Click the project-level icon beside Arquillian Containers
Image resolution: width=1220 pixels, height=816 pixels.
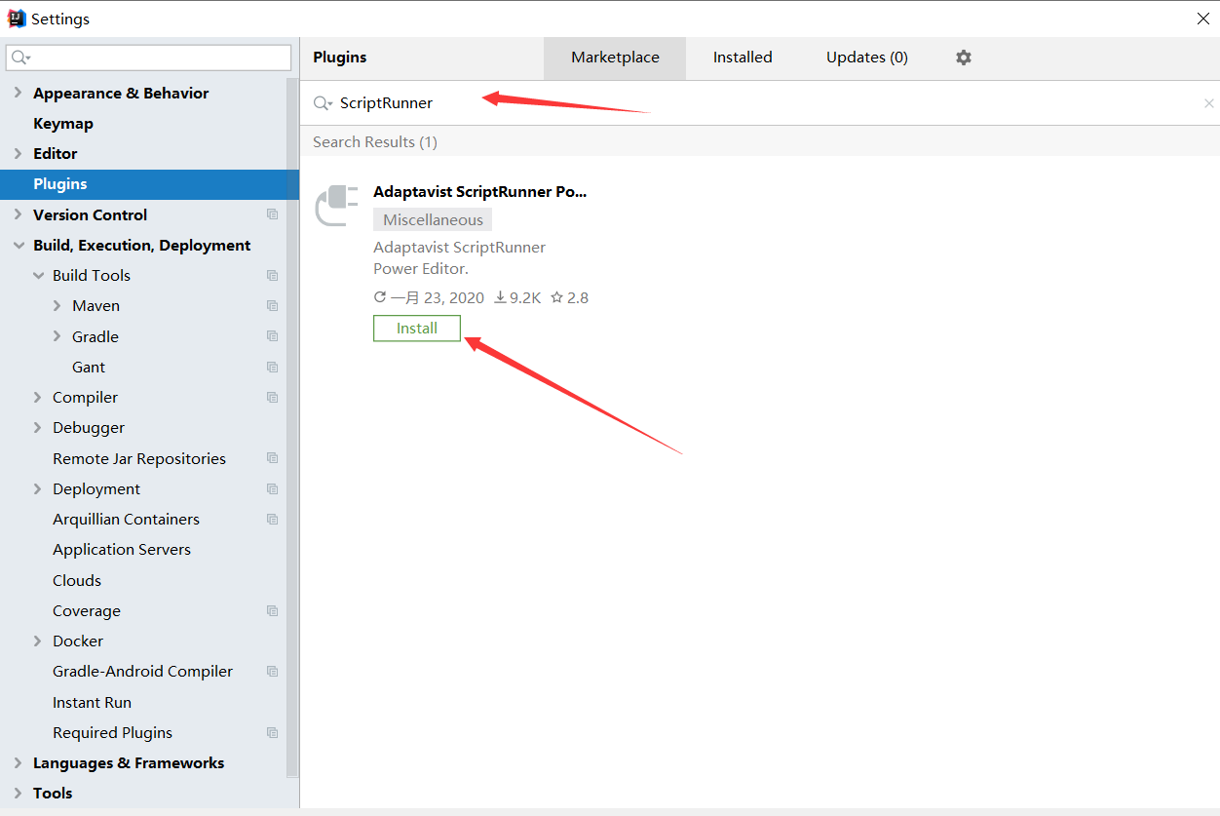[x=273, y=520]
